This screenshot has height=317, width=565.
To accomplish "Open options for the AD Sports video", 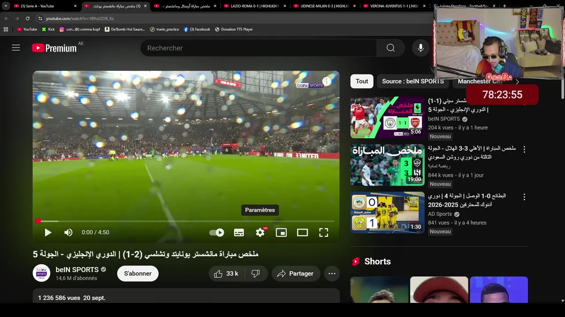I will coord(524,197).
